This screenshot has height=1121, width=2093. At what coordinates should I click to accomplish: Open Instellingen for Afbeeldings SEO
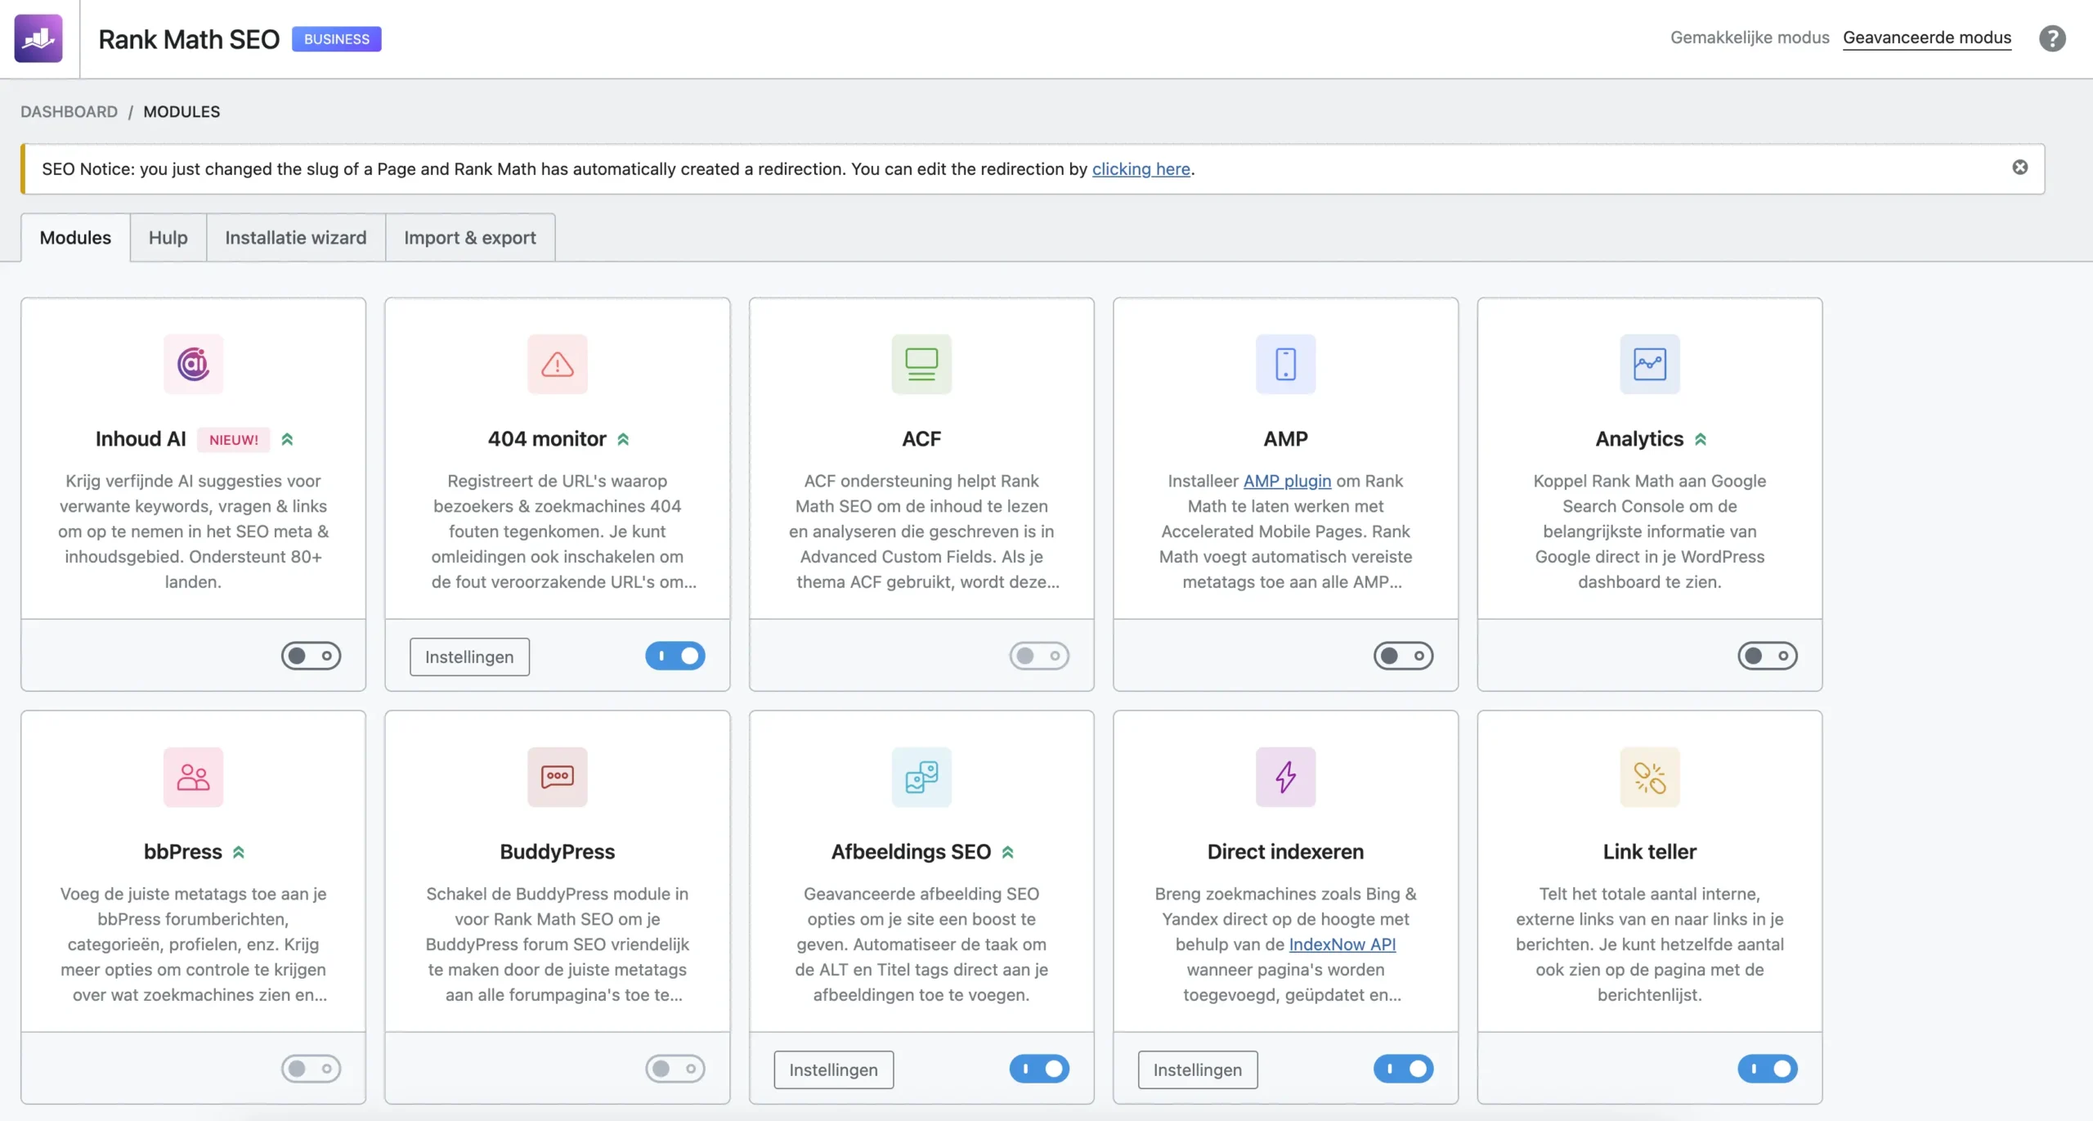833,1069
